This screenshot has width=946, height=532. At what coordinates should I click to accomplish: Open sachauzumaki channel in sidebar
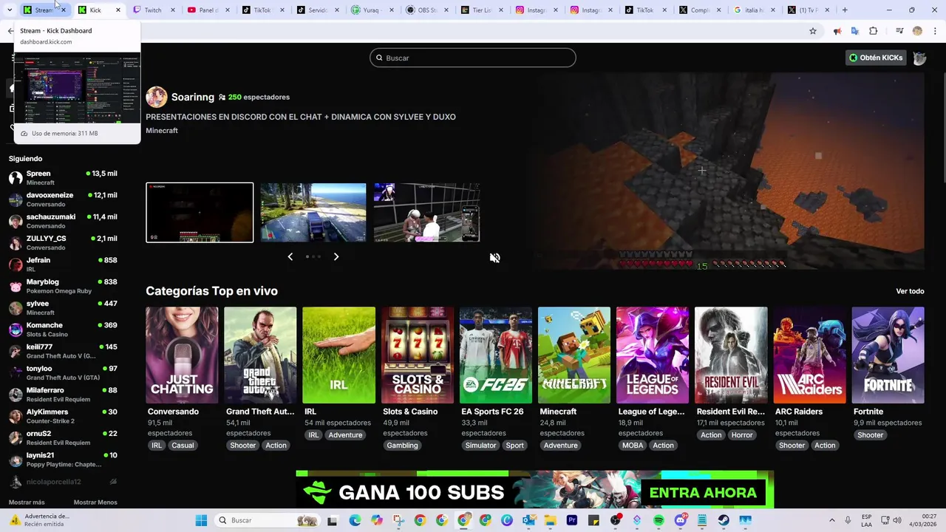point(63,221)
